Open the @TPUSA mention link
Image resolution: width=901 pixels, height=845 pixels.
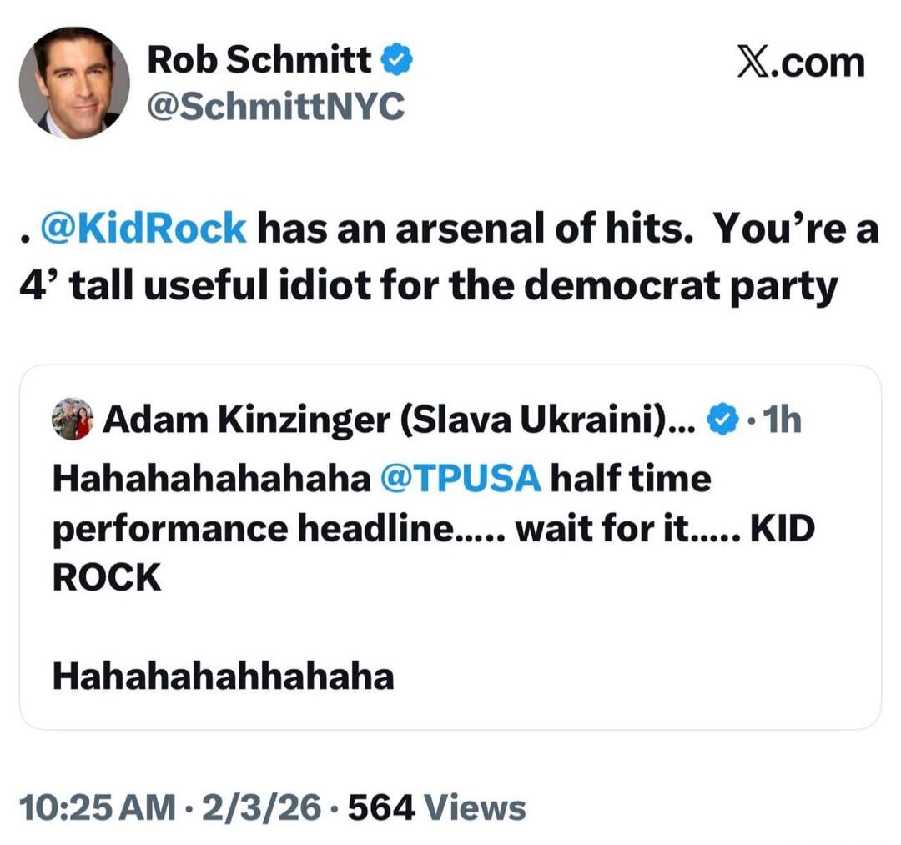pyautogui.click(x=461, y=479)
